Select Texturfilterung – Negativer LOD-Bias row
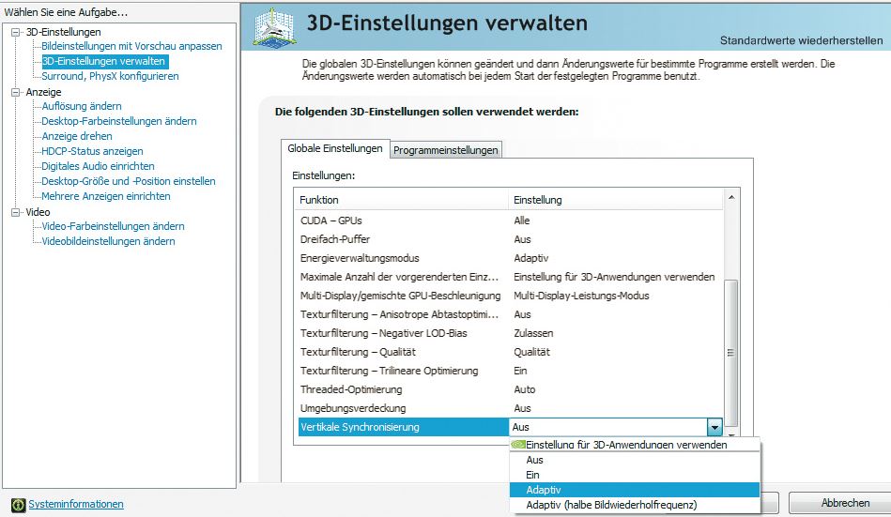 (510, 333)
